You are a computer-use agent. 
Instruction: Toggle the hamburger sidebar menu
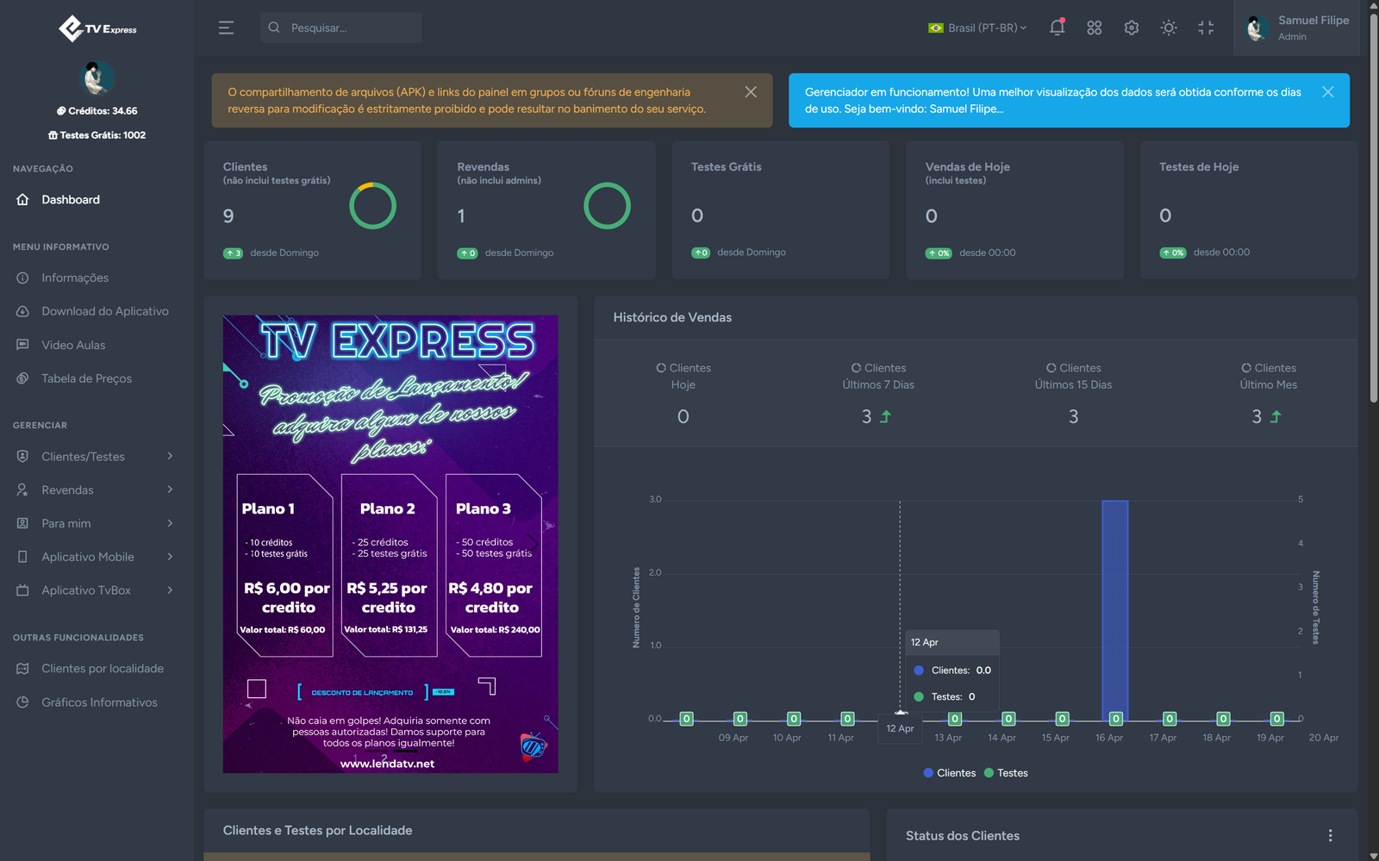tap(226, 28)
